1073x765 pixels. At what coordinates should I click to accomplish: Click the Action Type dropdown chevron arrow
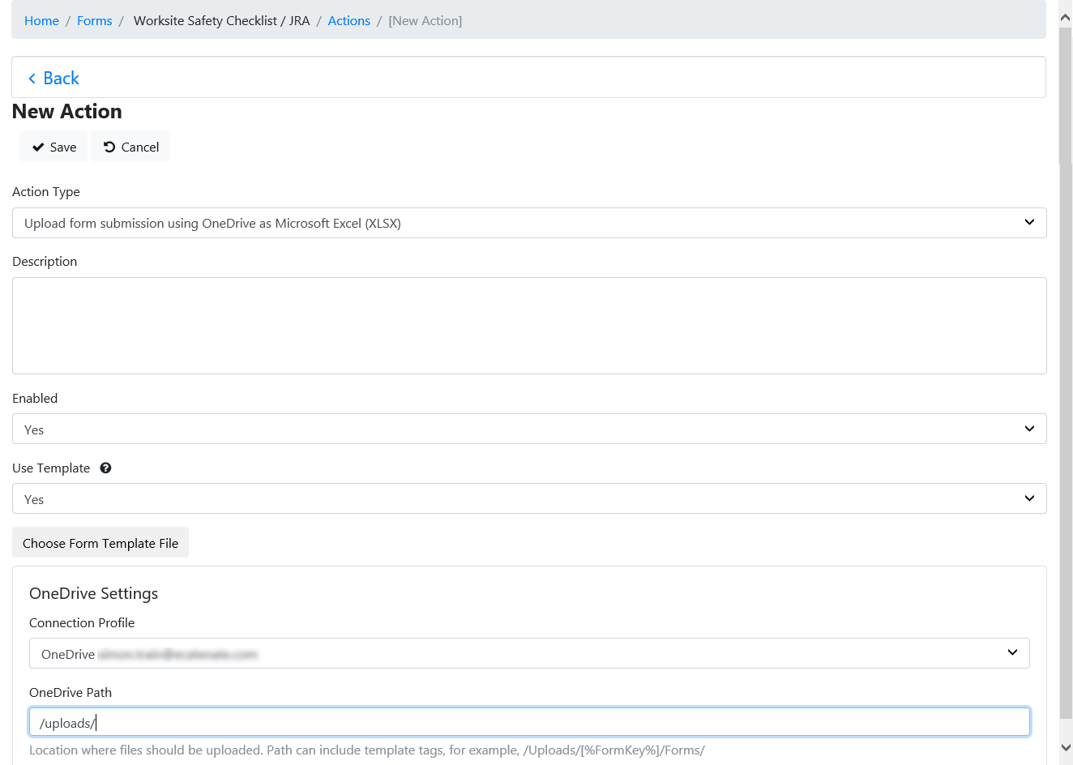(1029, 223)
